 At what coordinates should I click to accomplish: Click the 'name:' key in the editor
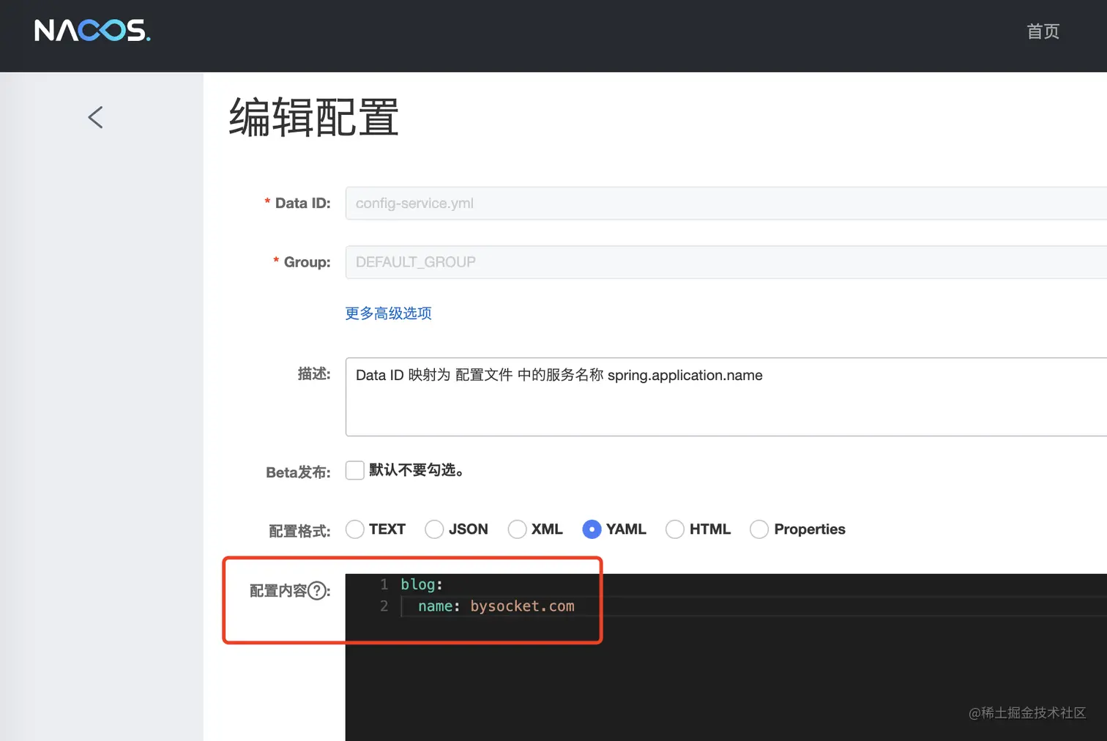(439, 606)
